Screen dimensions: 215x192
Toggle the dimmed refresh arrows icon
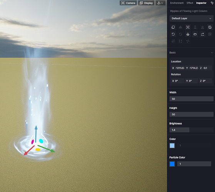coord(180,34)
